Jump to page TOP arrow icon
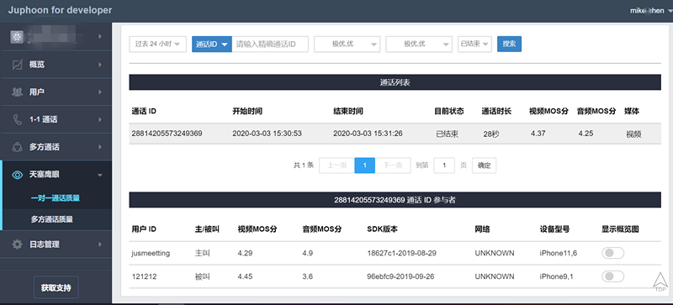 tap(660, 282)
